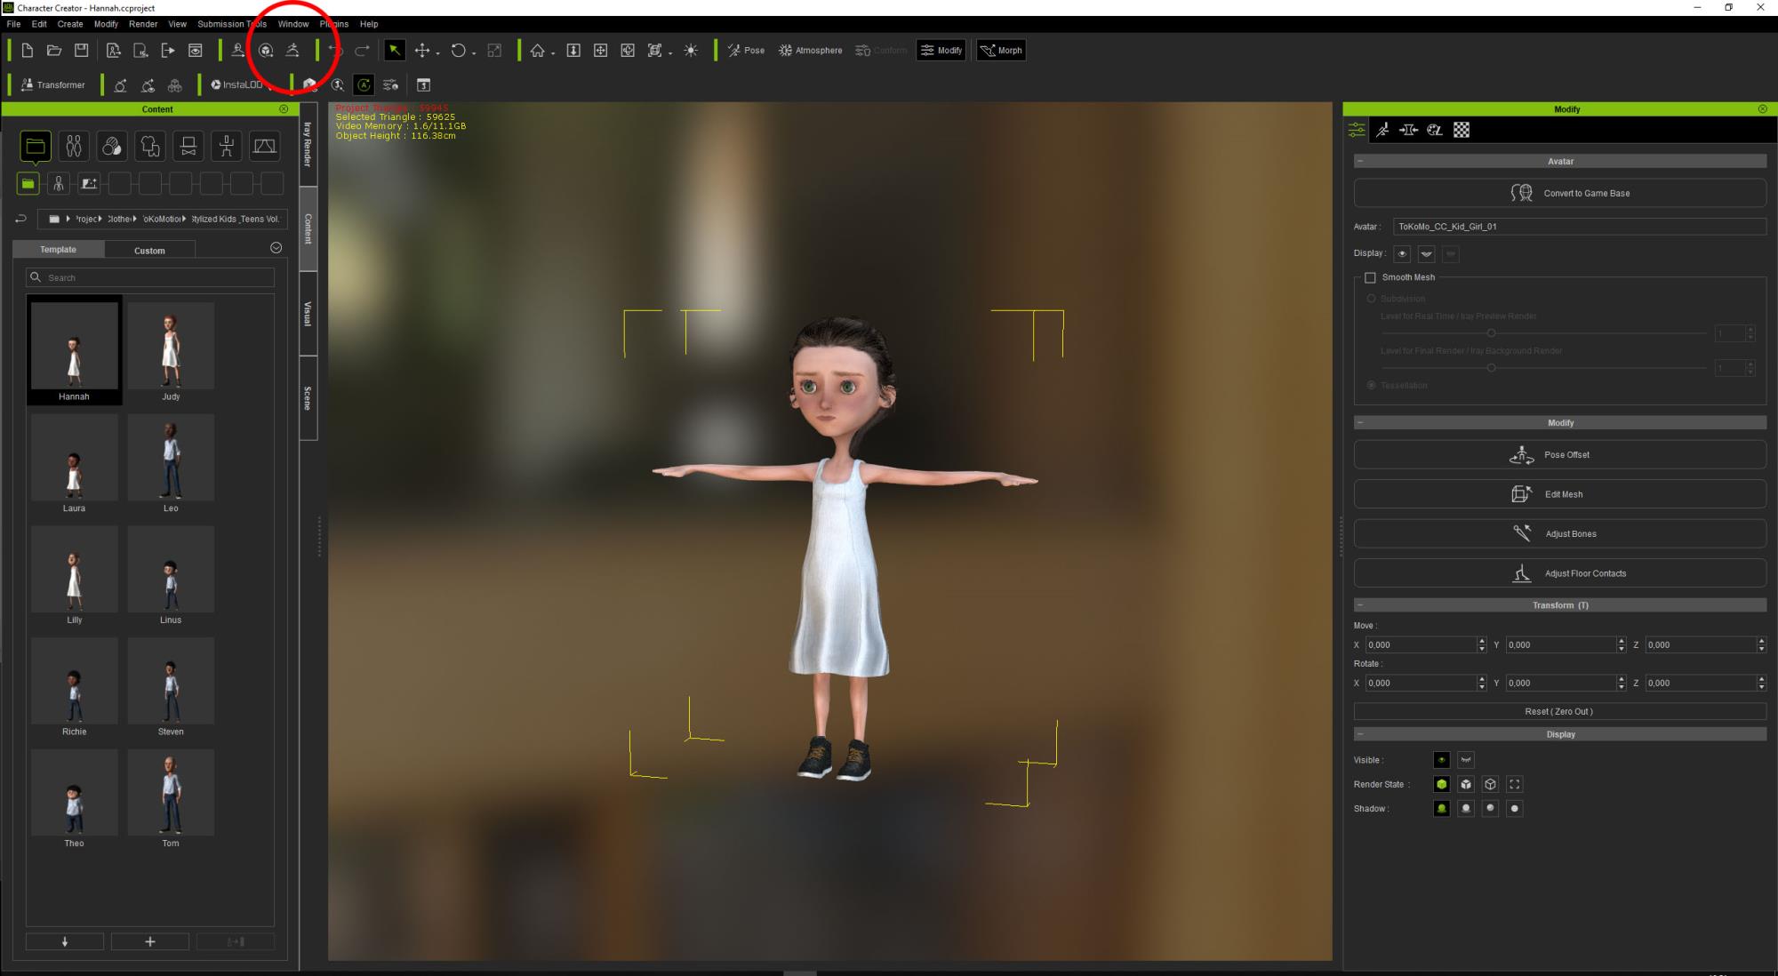Click the Edit Mesh button
The width and height of the screenshot is (1778, 976).
pos(1559,494)
